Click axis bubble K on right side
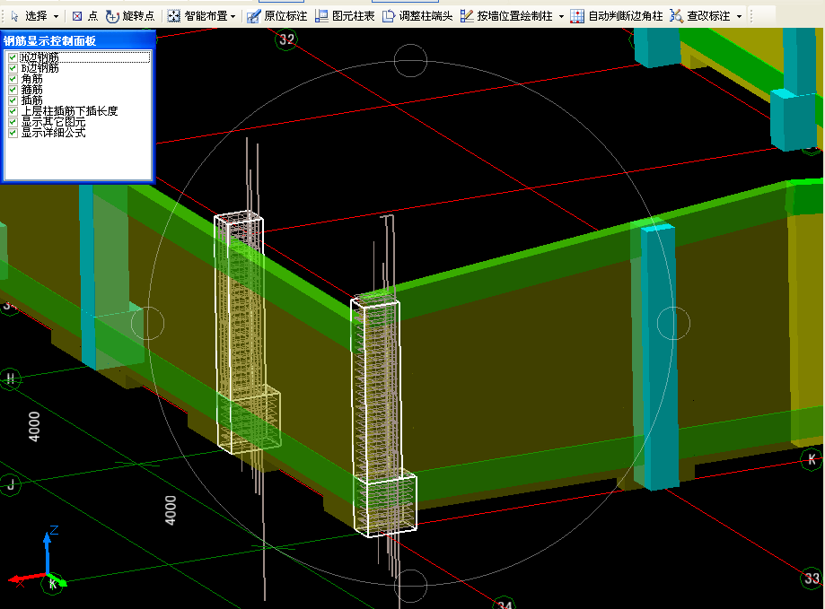825x609 pixels. 812,460
